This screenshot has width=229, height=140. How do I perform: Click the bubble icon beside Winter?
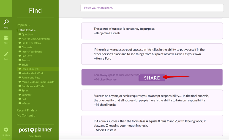pyautogui.click(x=20, y=103)
